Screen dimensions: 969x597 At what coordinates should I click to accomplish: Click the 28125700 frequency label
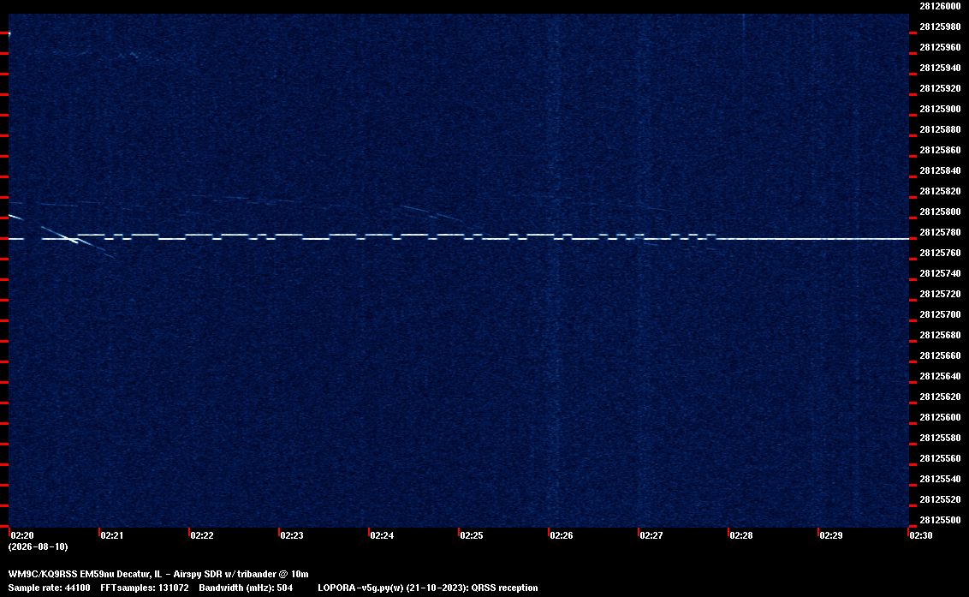[940, 315]
